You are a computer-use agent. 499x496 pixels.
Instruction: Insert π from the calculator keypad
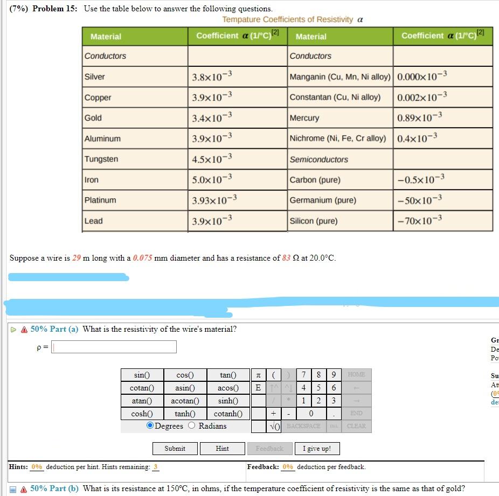[x=258, y=375]
